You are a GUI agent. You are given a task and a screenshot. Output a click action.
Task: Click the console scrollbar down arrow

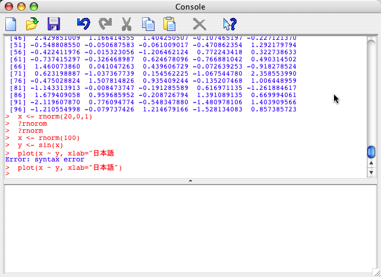(x=371, y=172)
